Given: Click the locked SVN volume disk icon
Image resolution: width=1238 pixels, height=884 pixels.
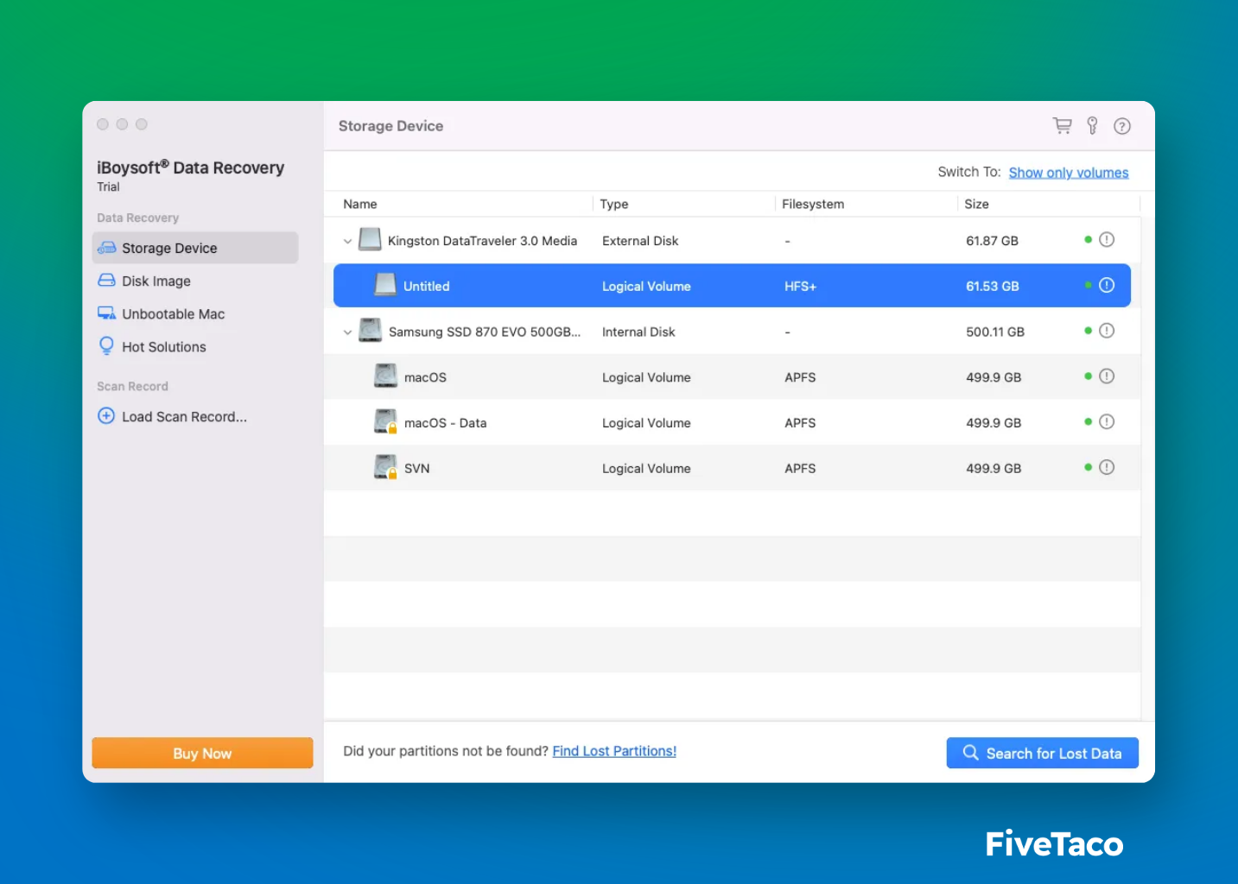Looking at the screenshot, I should pos(385,467).
